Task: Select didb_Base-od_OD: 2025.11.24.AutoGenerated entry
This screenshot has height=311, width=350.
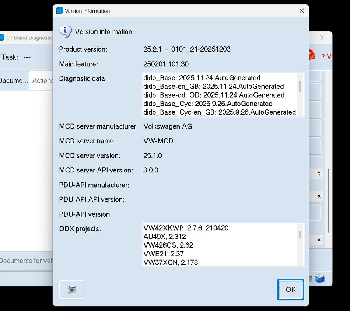Action: (214, 95)
